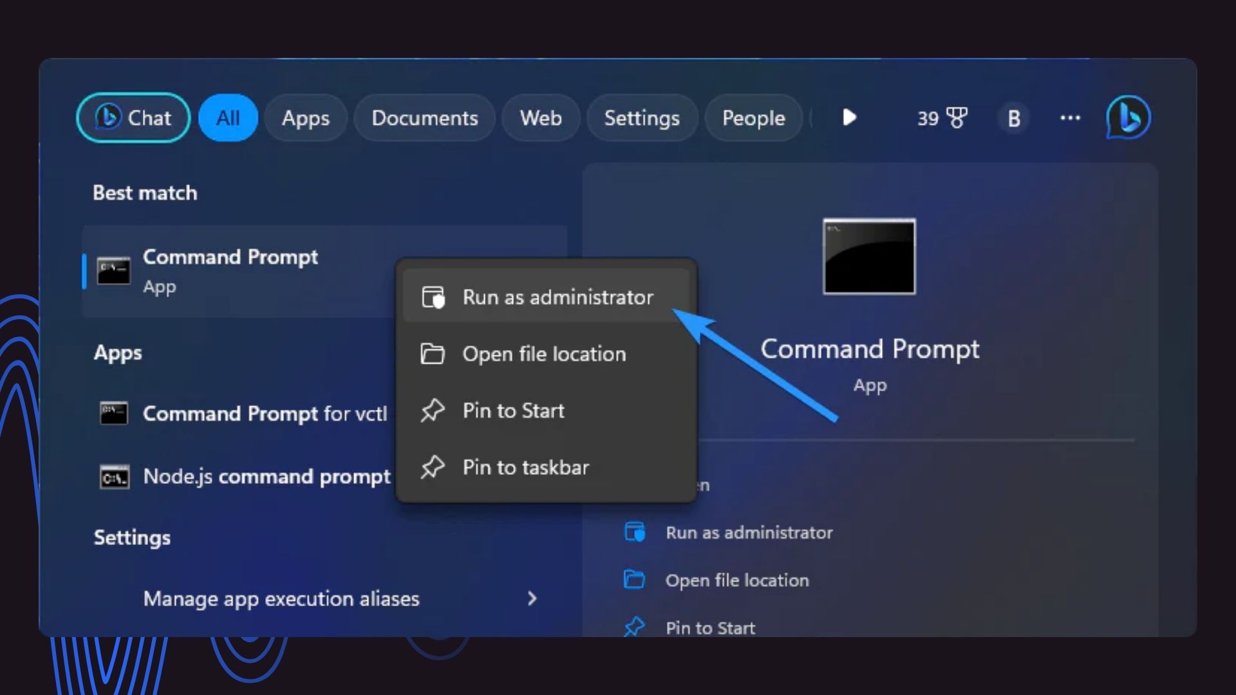Screen dimensions: 1236x695
Task: Choose Pin to Start in context menu
Action: [x=546, y=410]
